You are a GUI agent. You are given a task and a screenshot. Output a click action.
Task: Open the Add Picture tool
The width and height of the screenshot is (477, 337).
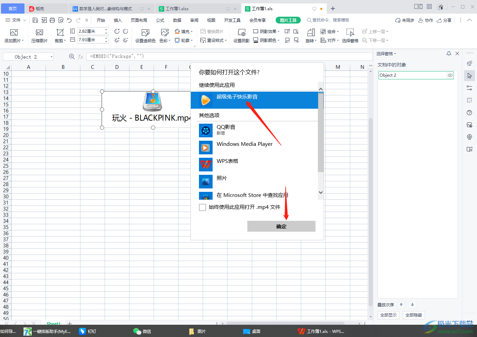(x=14, y=36)
